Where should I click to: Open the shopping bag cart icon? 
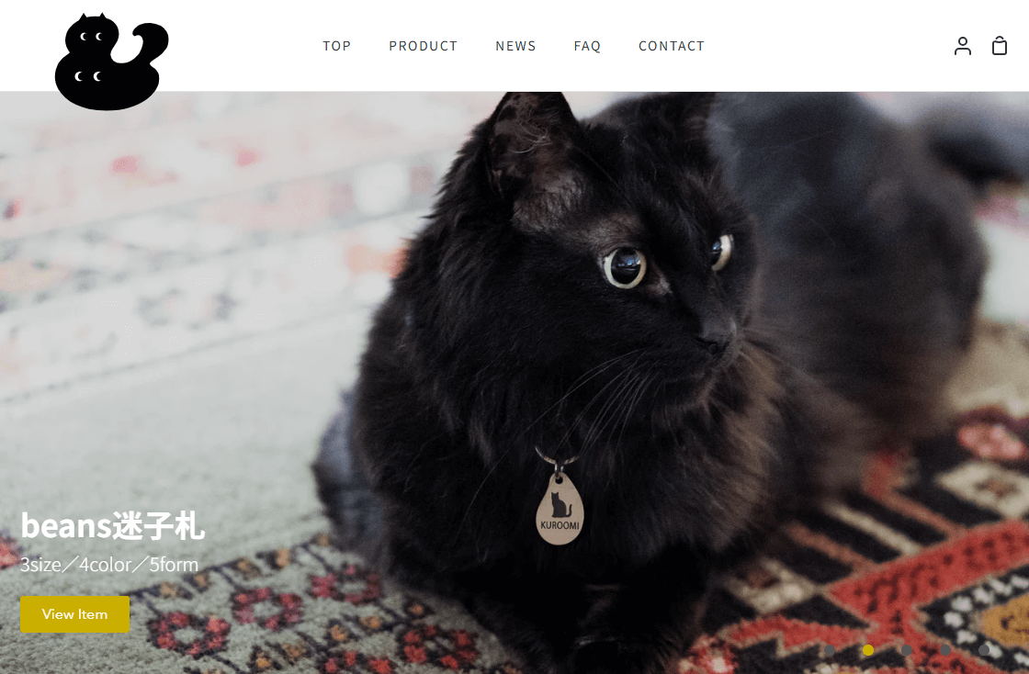(x=999, y=46)
